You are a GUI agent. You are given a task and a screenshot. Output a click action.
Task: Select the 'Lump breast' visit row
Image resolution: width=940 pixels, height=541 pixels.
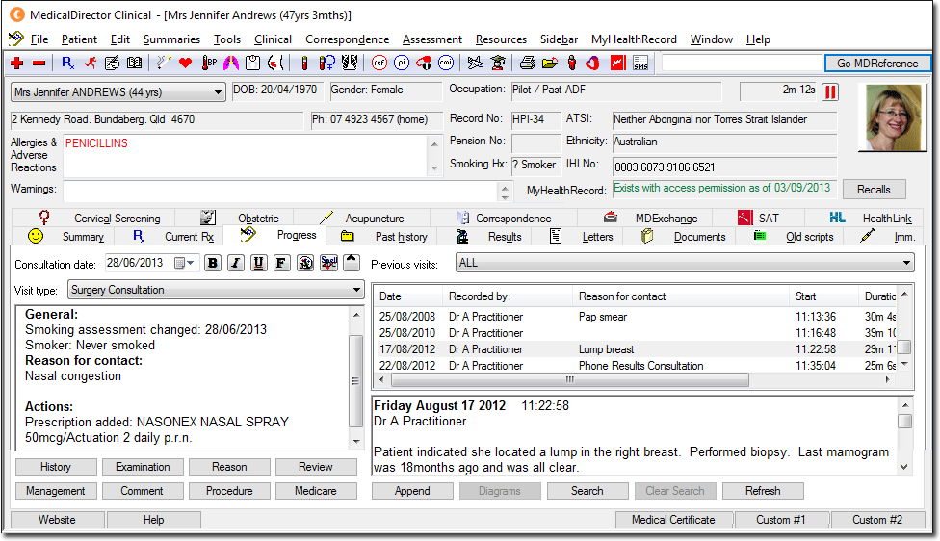pos(606,349)
